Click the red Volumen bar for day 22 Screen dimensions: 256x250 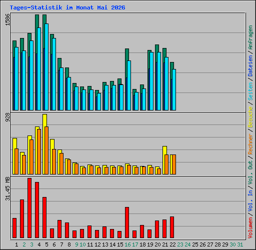click(x=172, y=227)
